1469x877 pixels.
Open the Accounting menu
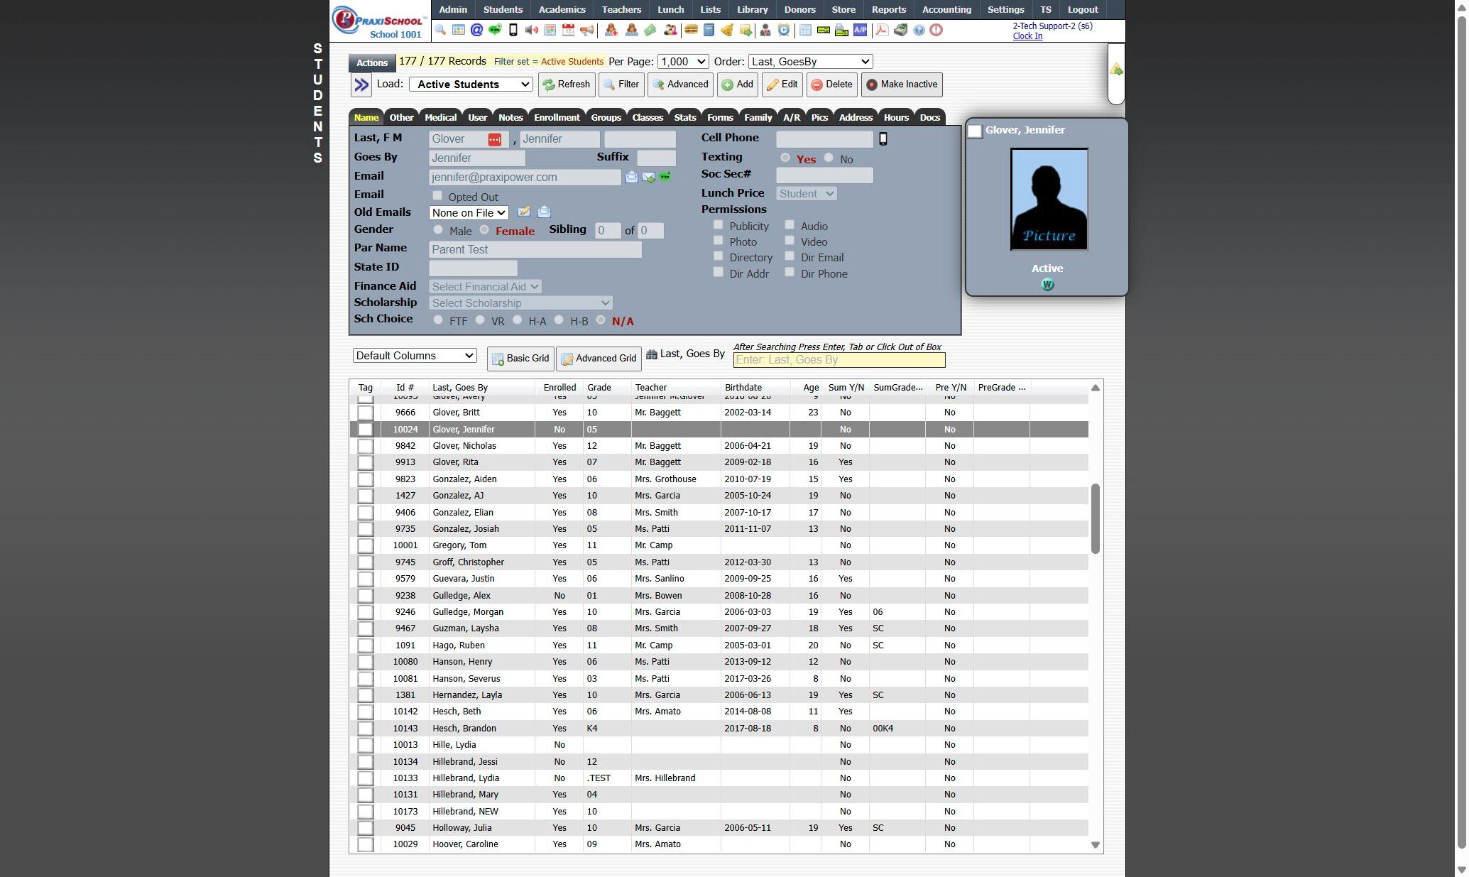(x=946, y=10)
